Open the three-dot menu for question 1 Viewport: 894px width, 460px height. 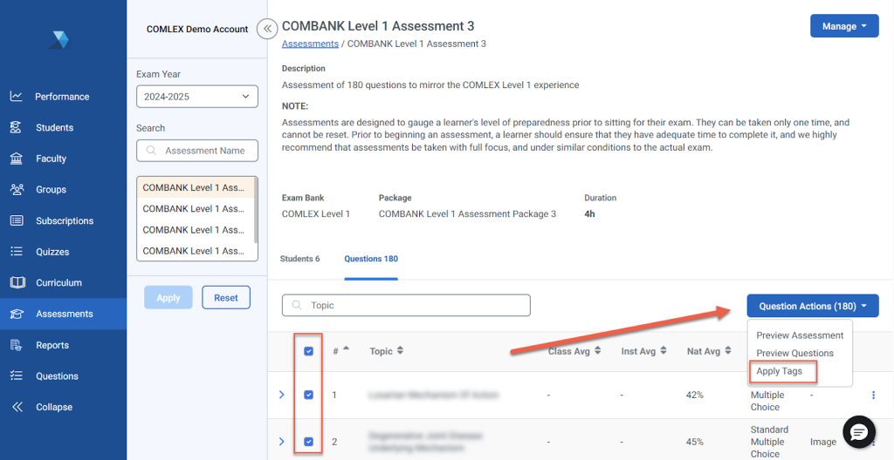point(873,395)
